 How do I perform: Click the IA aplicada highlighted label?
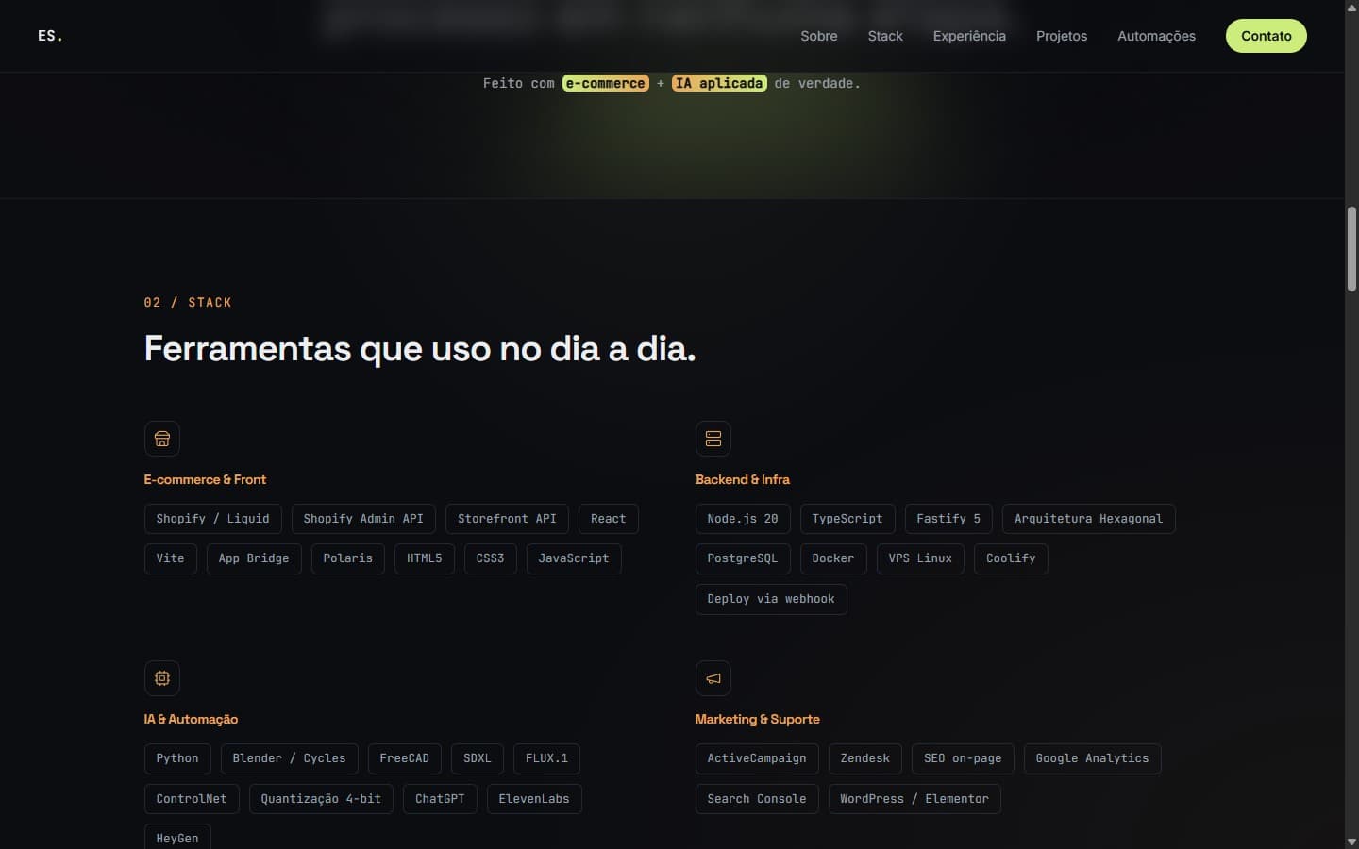pyautogui.click(x=719, y=83)
